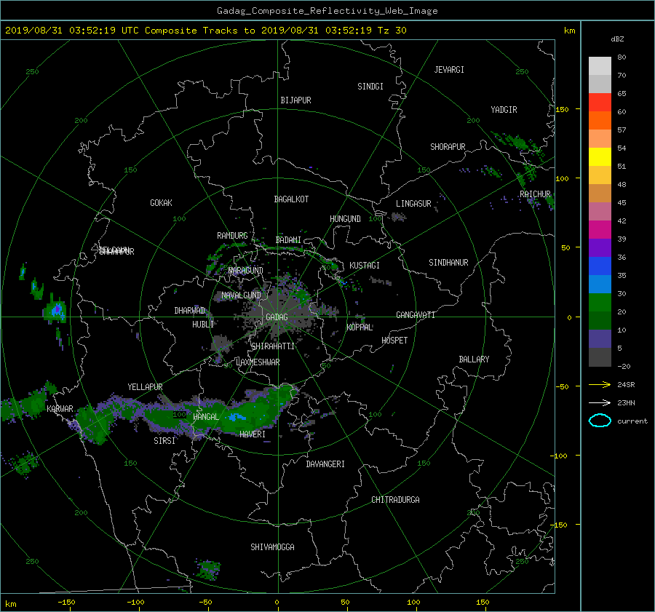Click the KUSTAGI city label
The image size is (655, 612).
365,266
